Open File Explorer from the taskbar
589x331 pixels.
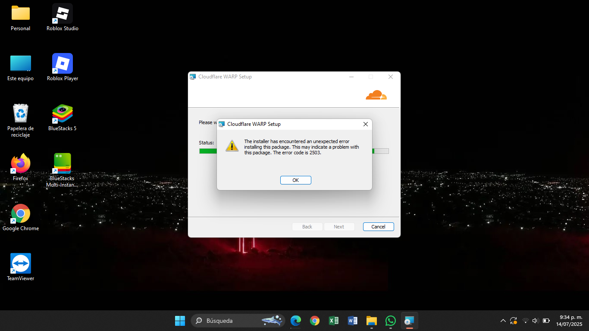click(x=372, y=321)
